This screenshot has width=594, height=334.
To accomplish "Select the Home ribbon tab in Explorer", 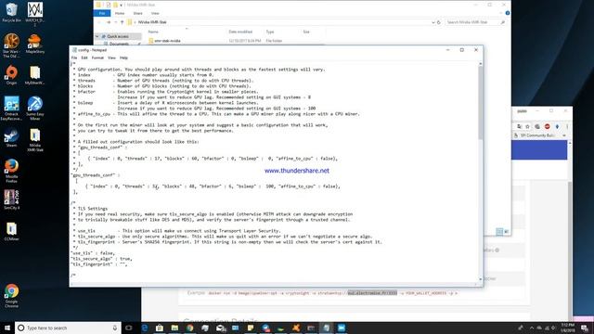I will click(x=120, y=13).
